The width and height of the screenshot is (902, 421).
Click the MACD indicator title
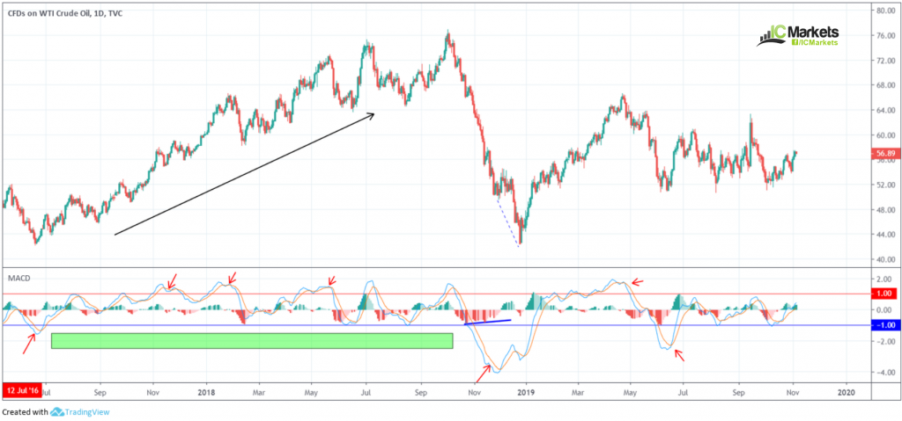(x=18, y=278)
